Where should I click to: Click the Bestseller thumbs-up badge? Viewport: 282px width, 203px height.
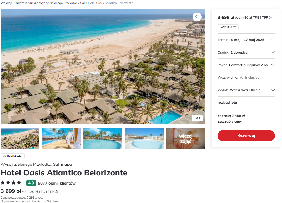(13, 156)
